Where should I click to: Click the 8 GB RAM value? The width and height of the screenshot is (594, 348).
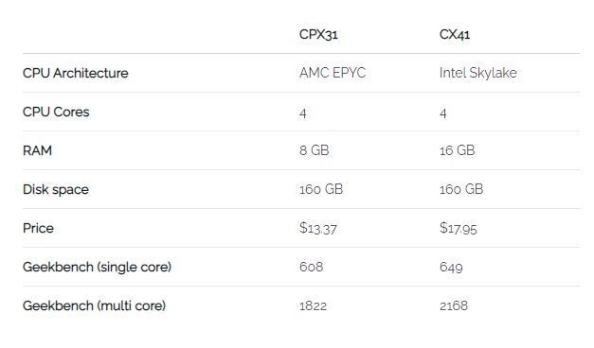tap(314, 150)
